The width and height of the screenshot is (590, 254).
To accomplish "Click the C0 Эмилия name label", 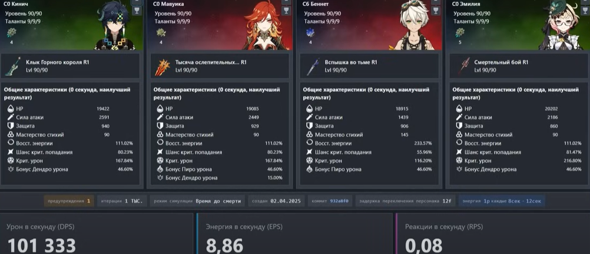I will click(466, 5).
